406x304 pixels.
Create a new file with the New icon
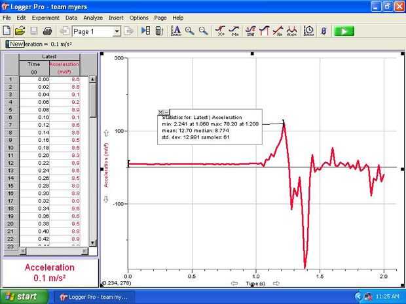(x=7, y=31)
